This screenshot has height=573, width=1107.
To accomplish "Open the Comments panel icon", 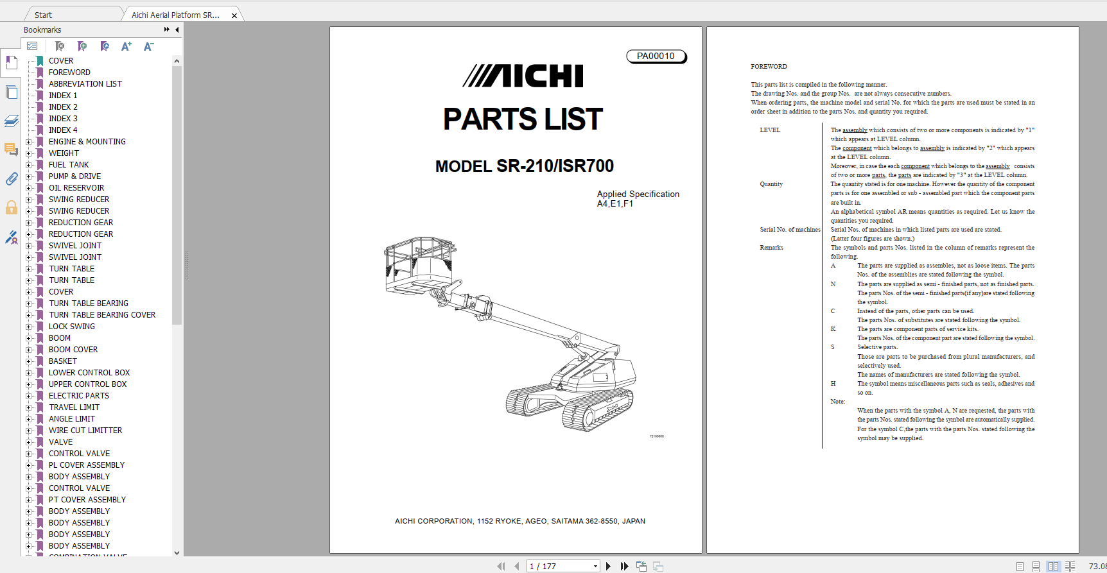I will [11, 150].
